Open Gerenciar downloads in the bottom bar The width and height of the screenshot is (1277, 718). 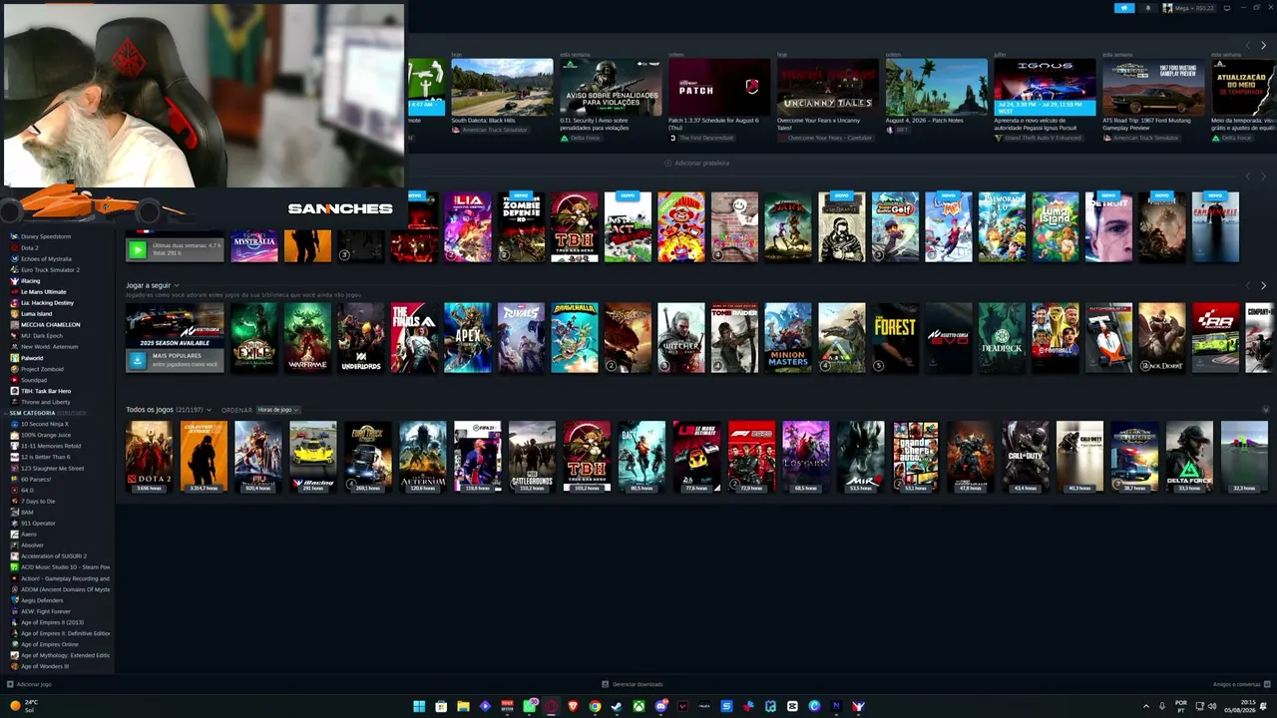[x=633, y=684]
